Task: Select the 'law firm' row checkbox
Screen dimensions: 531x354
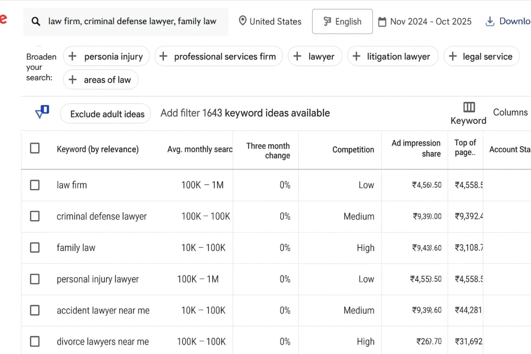Action: point(35,185)
